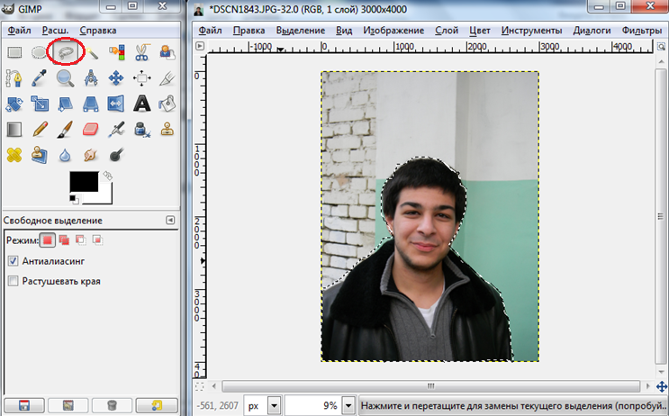Reset colors to default black and white
Screen dimensions: 669x416
pos(74,199)
